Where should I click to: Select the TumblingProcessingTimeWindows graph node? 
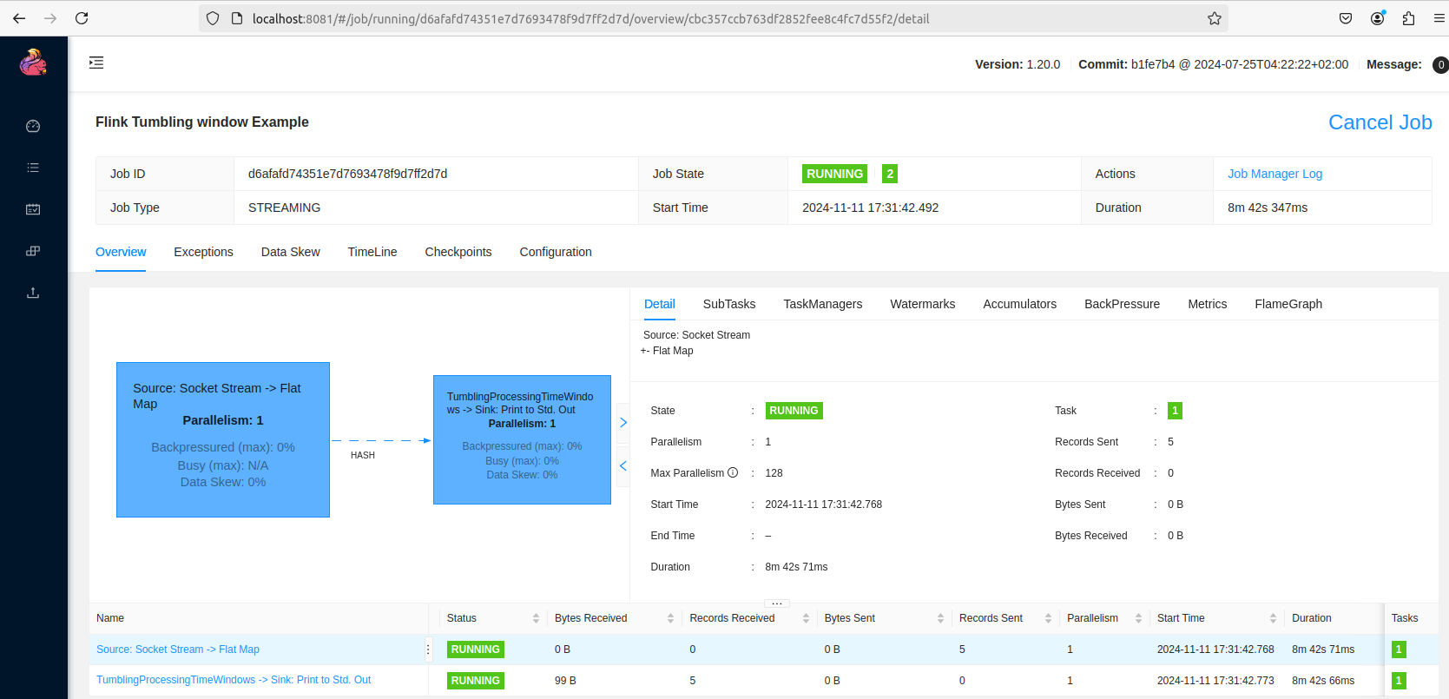(x=522, y=439)
